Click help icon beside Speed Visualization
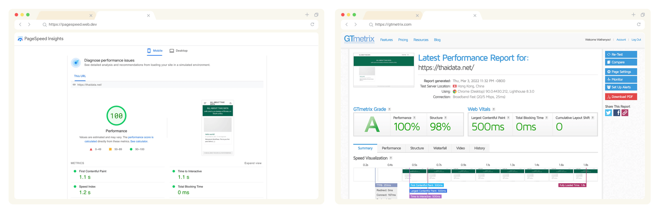The image size is (663, 211). pos(391,158)
